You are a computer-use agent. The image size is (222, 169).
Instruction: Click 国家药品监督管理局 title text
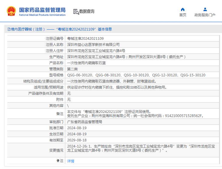pyautogui.click(x=42, y=10)
